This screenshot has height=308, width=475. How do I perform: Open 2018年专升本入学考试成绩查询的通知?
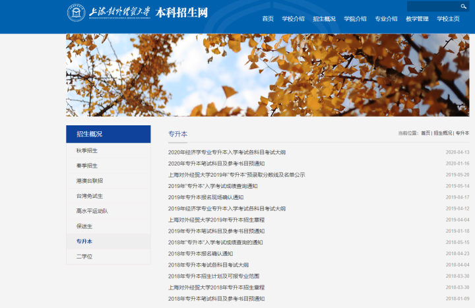coord(215,242)
